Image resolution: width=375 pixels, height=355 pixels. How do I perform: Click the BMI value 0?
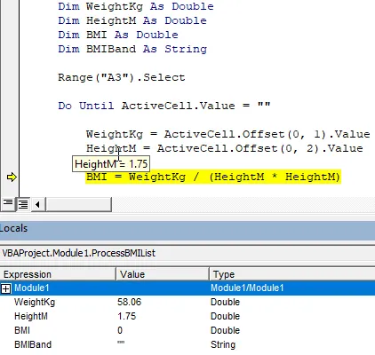[x=120, y=330]
